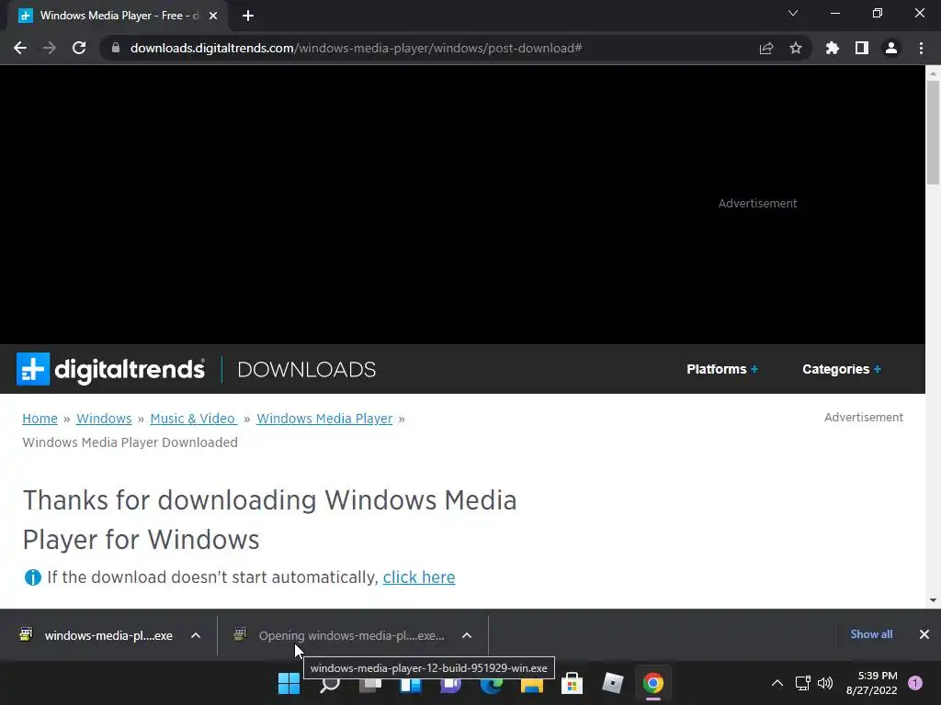The image size is (941, 705).
Task: Click the scrollbar up arrow
Action: pyautogui.click(x=933, y=73)
